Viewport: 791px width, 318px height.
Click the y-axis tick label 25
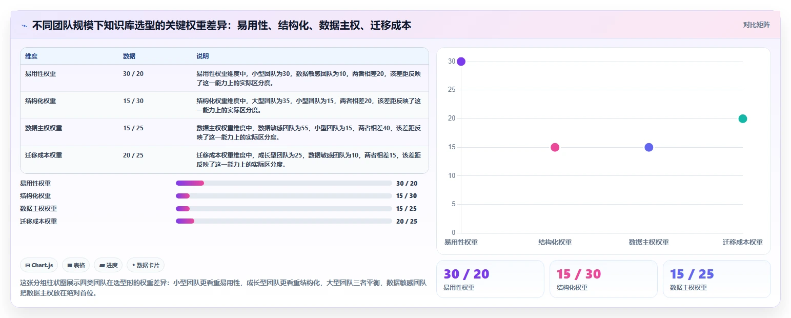452,90
